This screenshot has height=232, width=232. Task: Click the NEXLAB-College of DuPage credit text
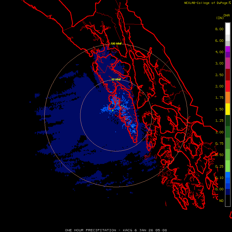pos(206,3)
